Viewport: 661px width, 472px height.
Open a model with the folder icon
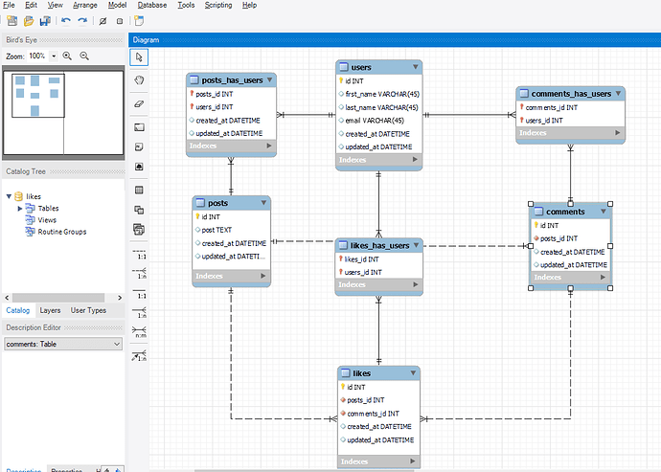29,21
